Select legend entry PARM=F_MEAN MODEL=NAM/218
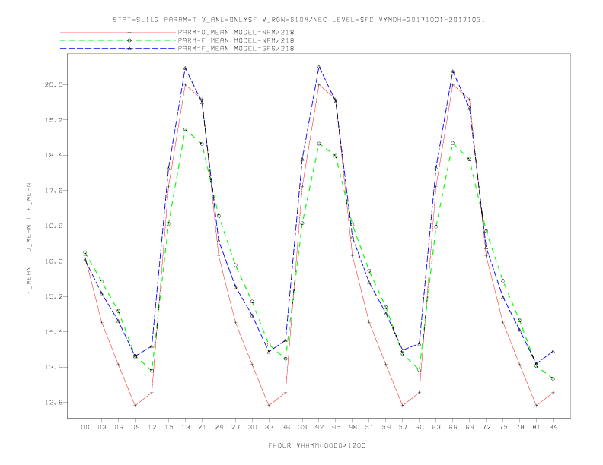The image size is (603, 465). pos(236,40)
